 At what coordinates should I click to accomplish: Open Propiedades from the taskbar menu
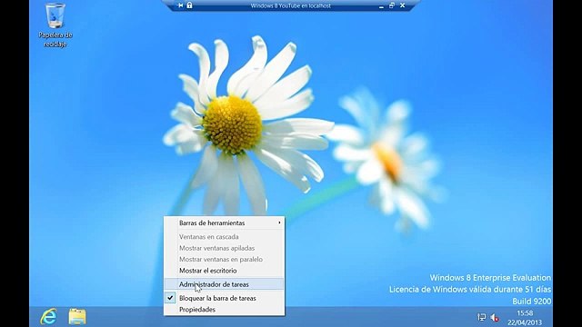click(225, 310)
